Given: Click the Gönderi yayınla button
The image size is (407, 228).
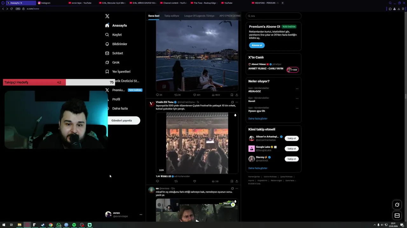Looking at the screenshot, I should pyautogui.click(x=124, y=120).
